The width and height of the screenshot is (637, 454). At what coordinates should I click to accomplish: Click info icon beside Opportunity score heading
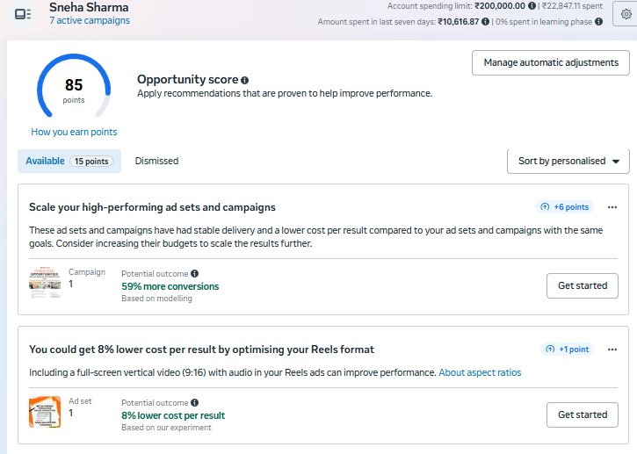click(x=245, y=80)
